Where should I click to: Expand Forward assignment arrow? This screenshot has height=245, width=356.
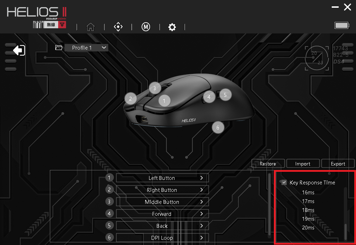coord(202,214)
